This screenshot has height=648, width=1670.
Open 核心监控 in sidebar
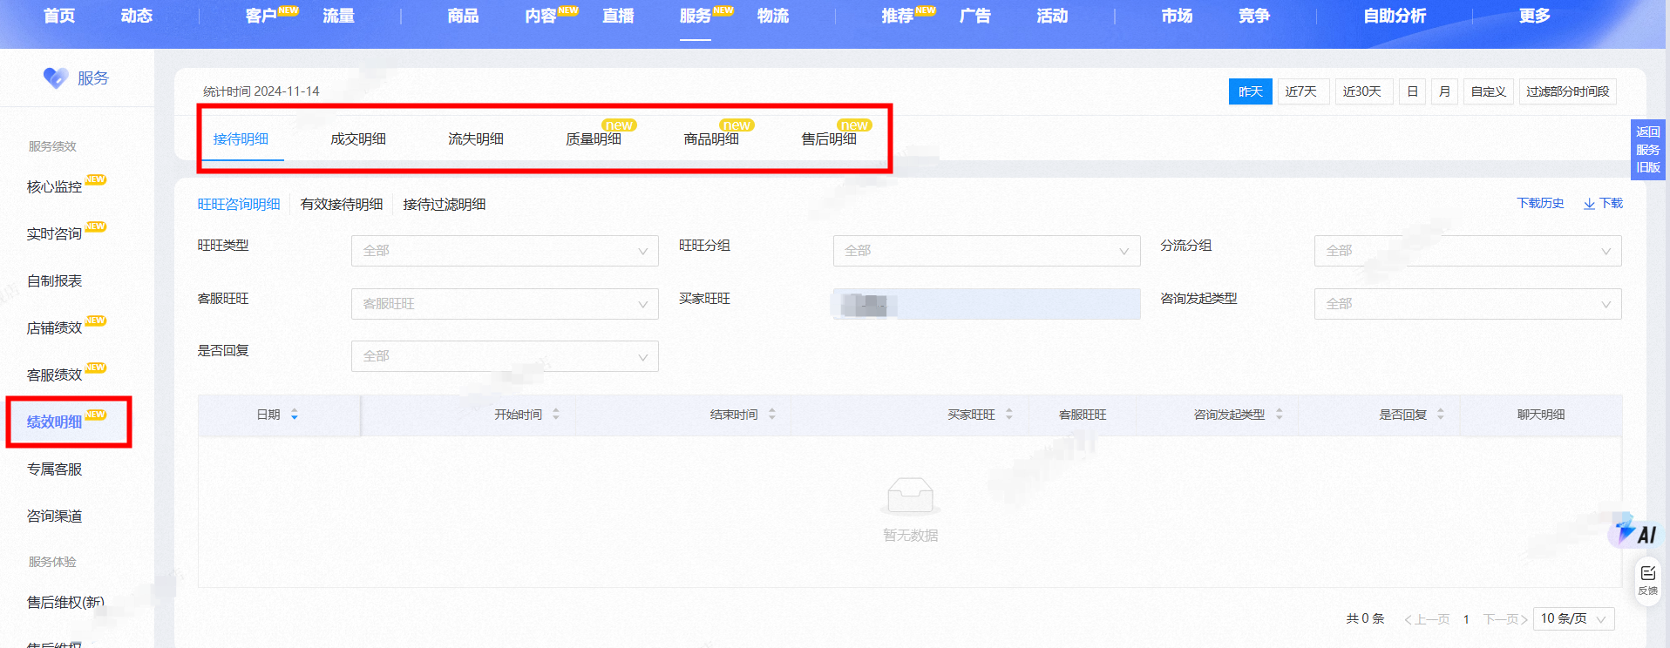[x=54, y=186]
